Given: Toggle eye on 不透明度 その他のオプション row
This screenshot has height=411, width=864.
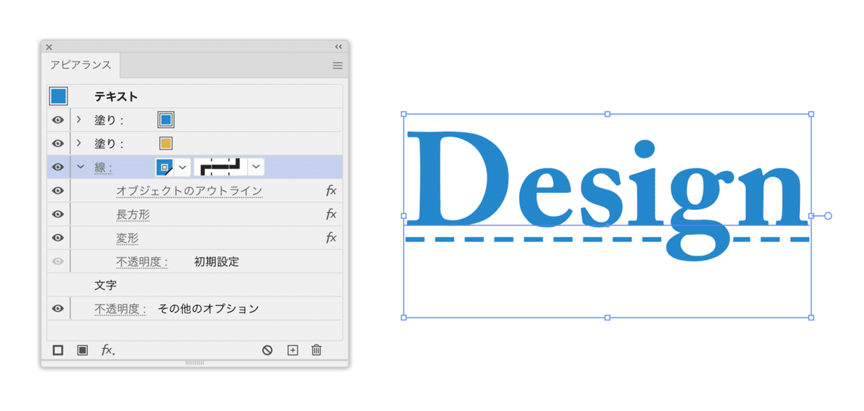Looking at the screenshot, I should 58,309.
